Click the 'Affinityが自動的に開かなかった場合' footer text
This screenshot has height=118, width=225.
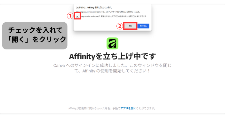pyautogui.click(x=89, y=108)
